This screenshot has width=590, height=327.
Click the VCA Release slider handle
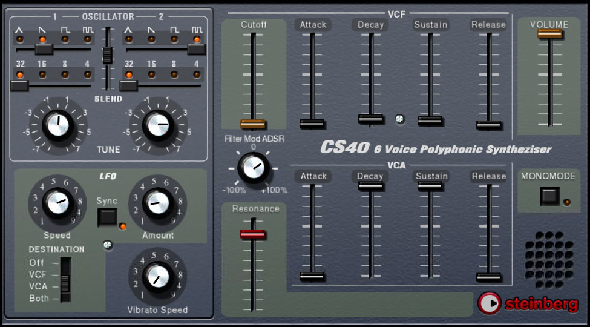pyautogui.click(x=489, y=278)
